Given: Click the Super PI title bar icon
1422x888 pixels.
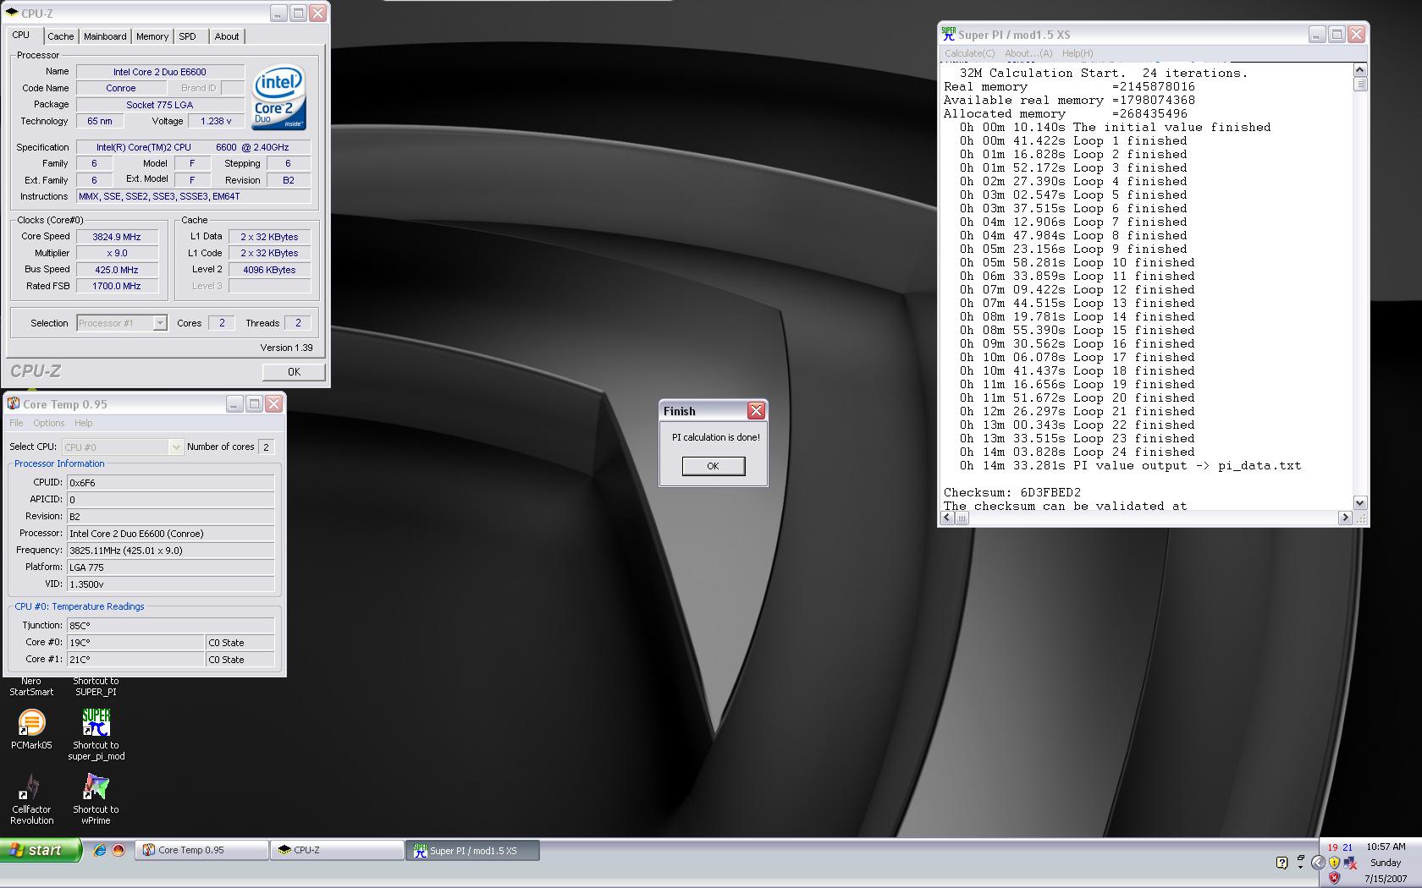Looking at the screenshot, I should pyautogui.click(x=948, y=34).
